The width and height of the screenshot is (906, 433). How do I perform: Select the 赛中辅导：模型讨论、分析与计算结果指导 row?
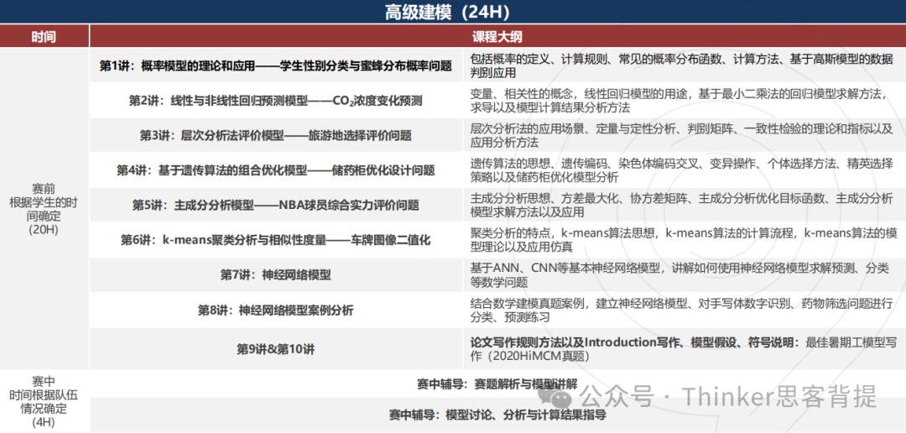point(497,415)
